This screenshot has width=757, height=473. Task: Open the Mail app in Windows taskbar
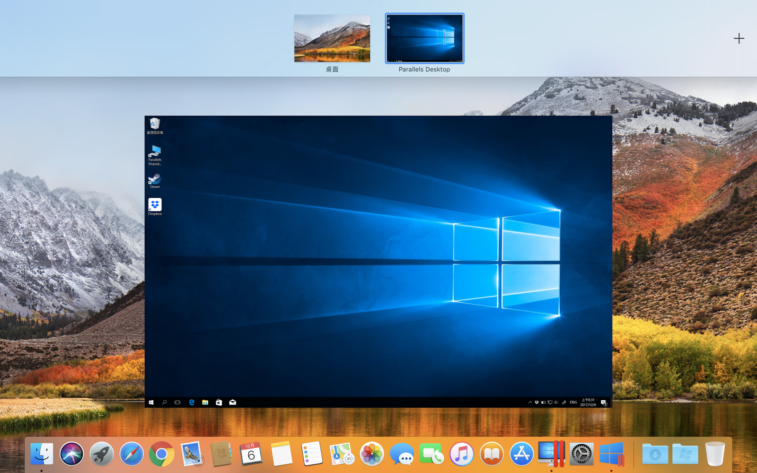[232, 403]
